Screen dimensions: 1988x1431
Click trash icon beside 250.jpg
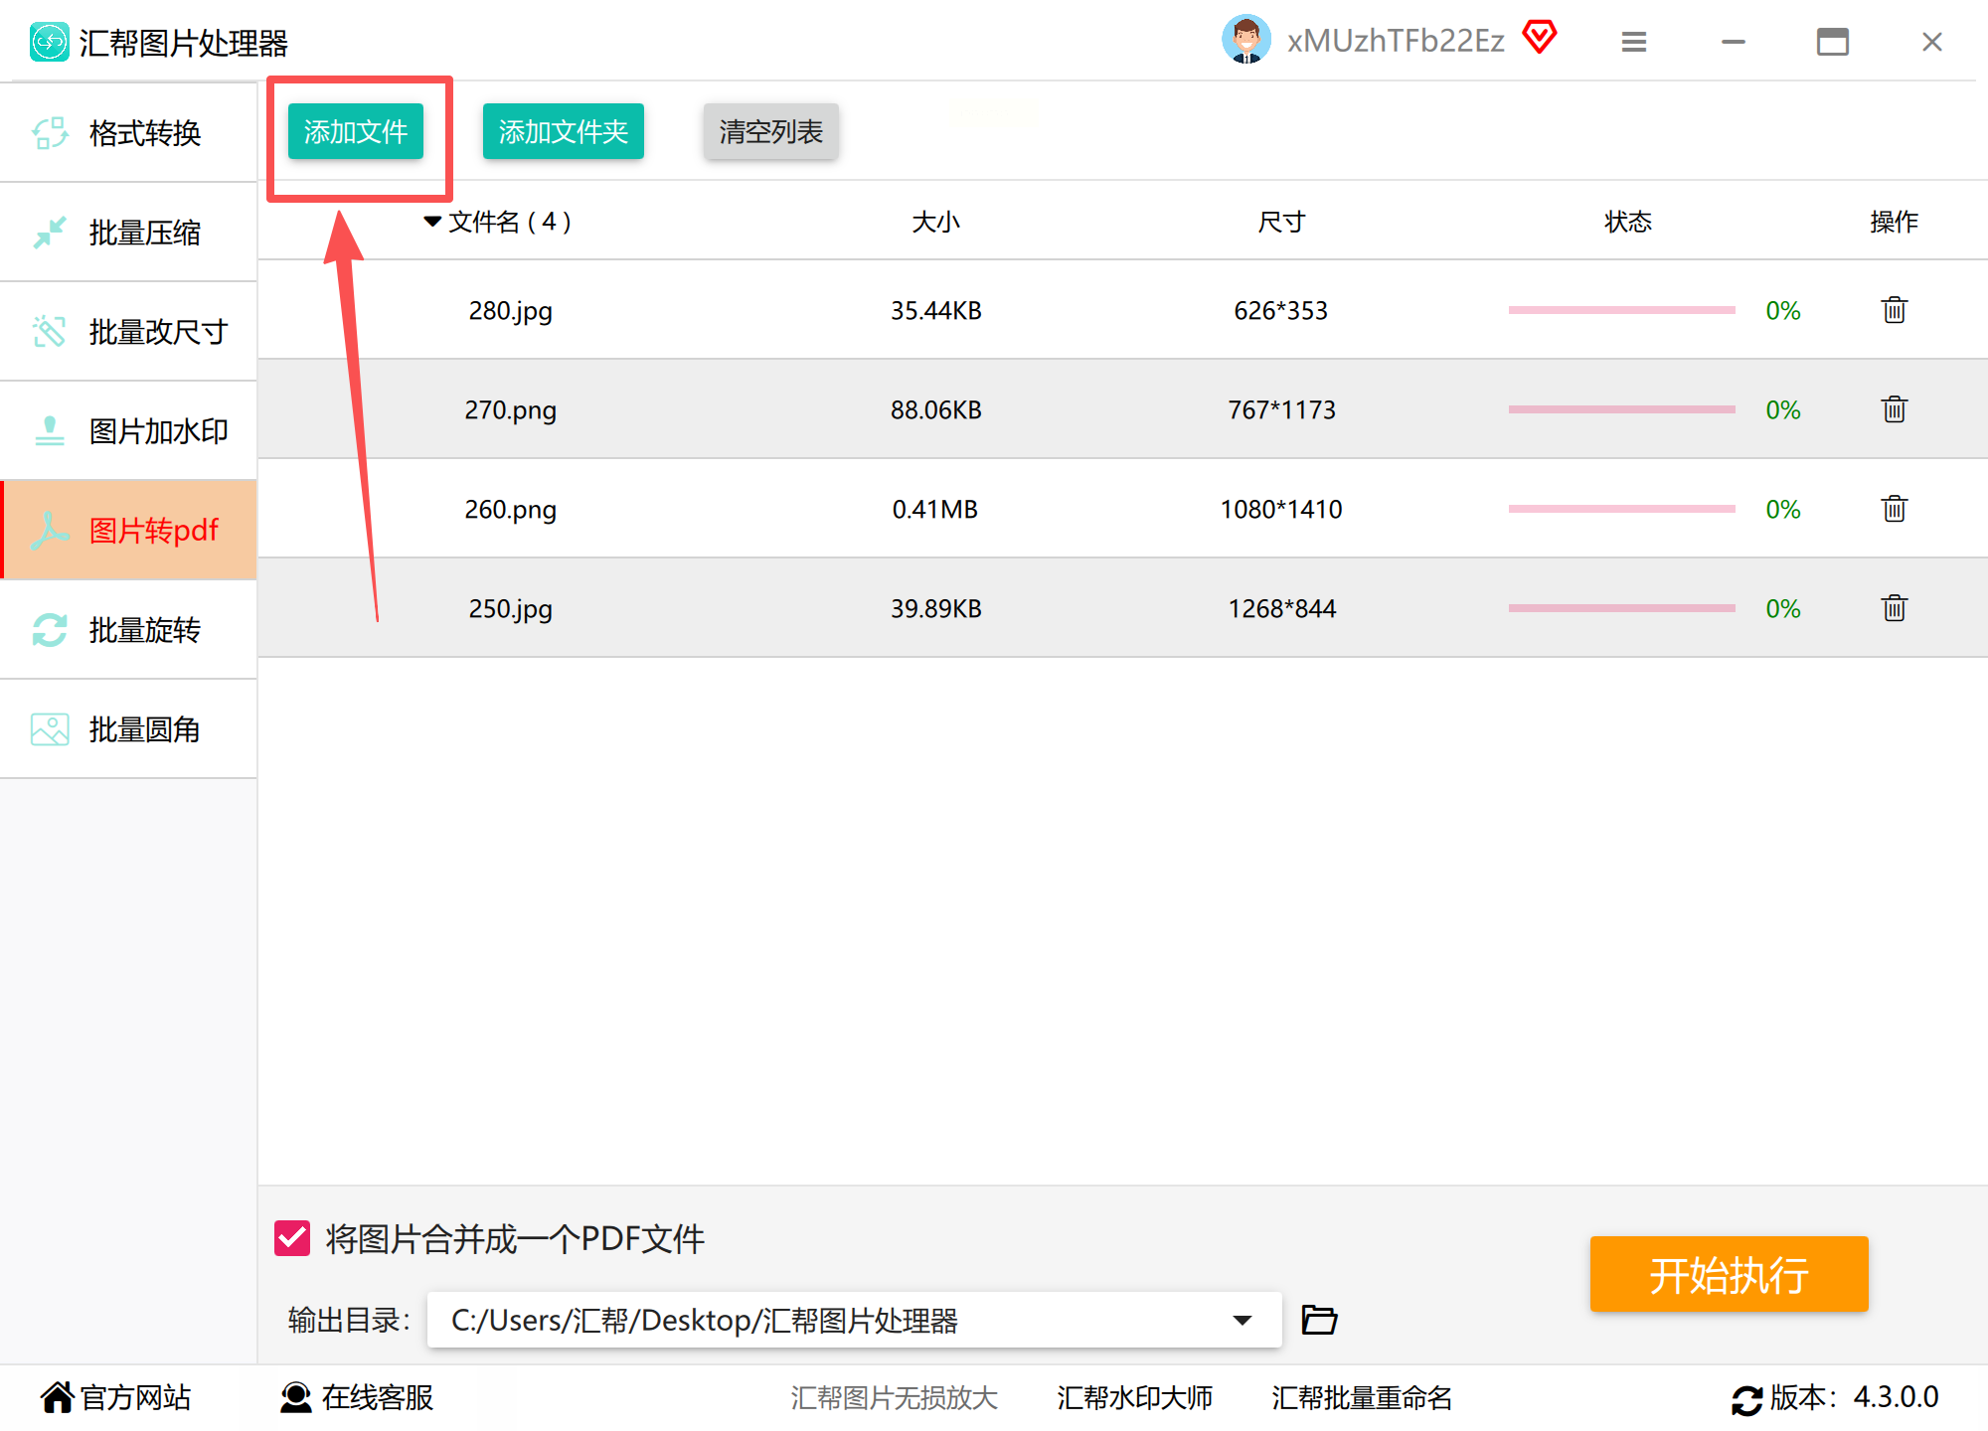[1894, 608]
